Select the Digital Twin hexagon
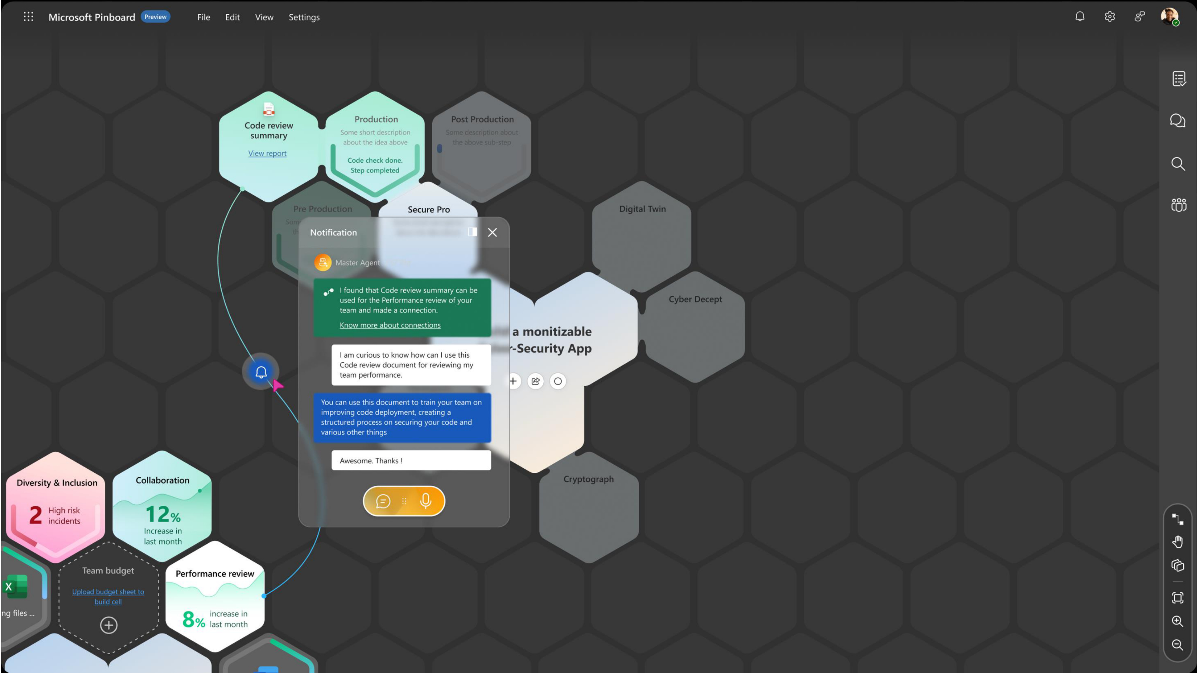The image size is (1197, 673). [x=642, y=237]
